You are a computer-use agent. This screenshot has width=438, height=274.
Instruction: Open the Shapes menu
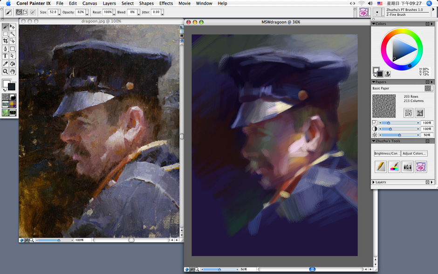click(146, 3)
